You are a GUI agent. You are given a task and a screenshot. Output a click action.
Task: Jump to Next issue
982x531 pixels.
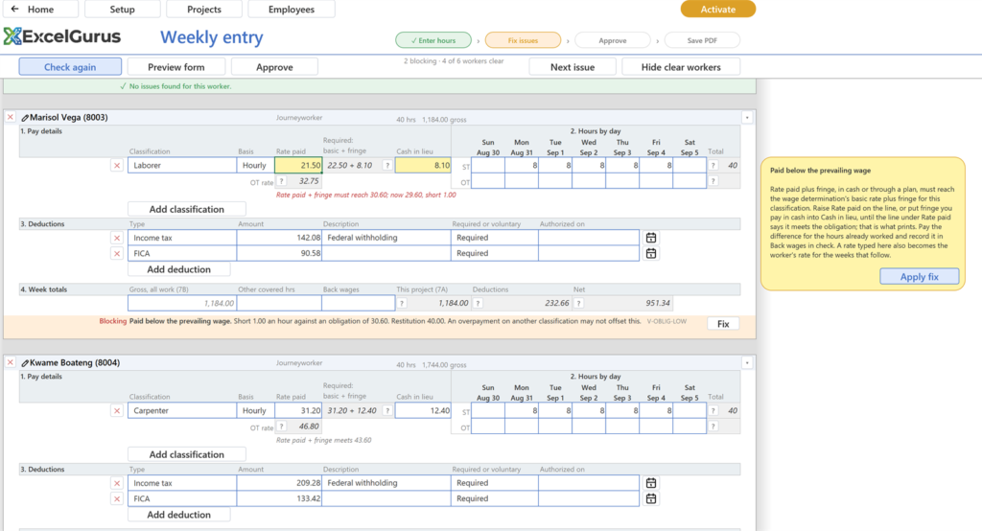(x=573, y=67)
